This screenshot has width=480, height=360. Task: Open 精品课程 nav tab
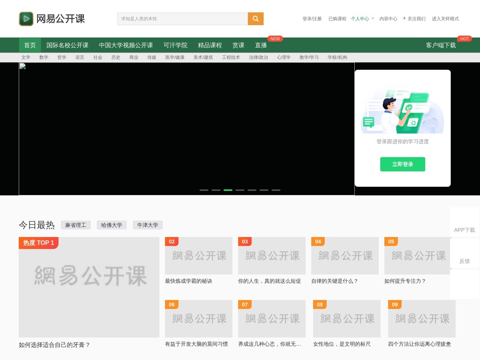click(210, 45)
